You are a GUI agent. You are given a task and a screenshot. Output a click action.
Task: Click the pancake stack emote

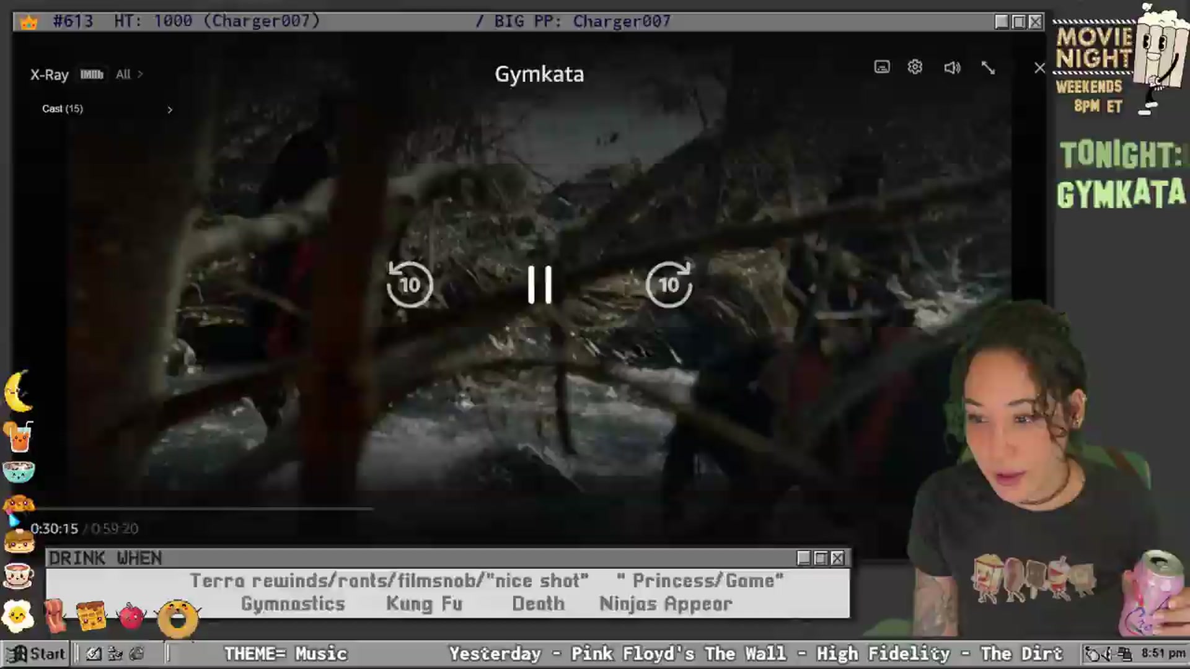[19, 541]
